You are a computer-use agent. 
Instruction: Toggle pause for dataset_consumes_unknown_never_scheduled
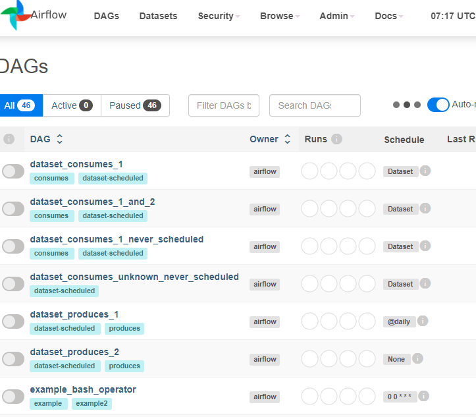pyautogui.click(x=13, y=284)
